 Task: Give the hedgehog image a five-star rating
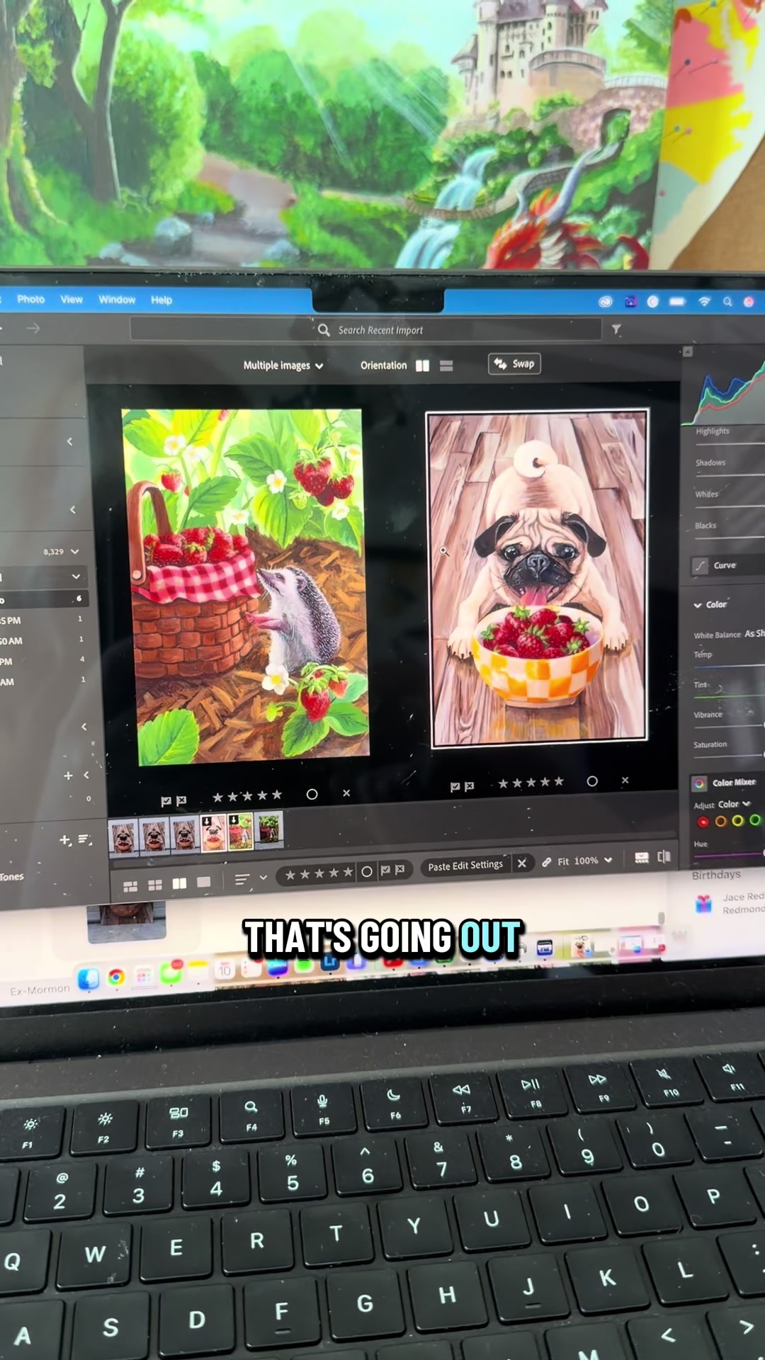[x=277, y=795]
